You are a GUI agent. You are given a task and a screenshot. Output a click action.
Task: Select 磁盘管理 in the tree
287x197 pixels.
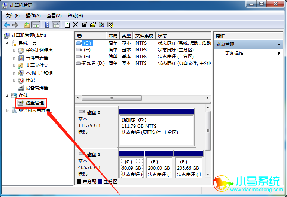click(x=35, y=103)
